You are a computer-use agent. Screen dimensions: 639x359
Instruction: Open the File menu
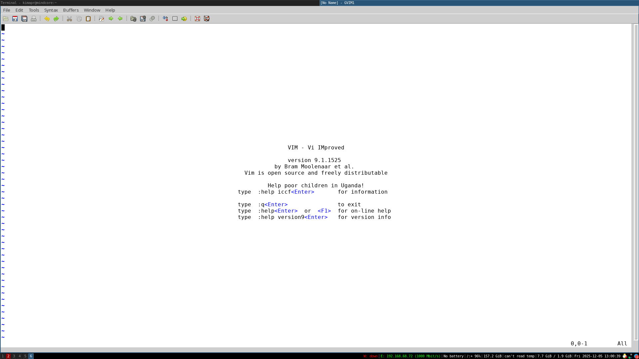7,10
